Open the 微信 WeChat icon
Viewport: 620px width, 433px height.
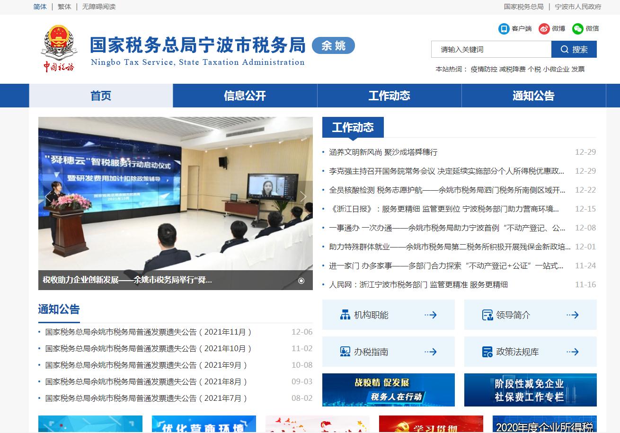pos(577,29)
